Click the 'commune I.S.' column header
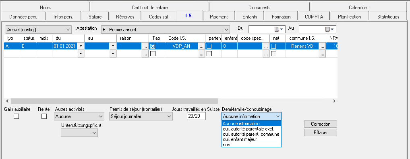The image size is (410, 159). point(306,38)
